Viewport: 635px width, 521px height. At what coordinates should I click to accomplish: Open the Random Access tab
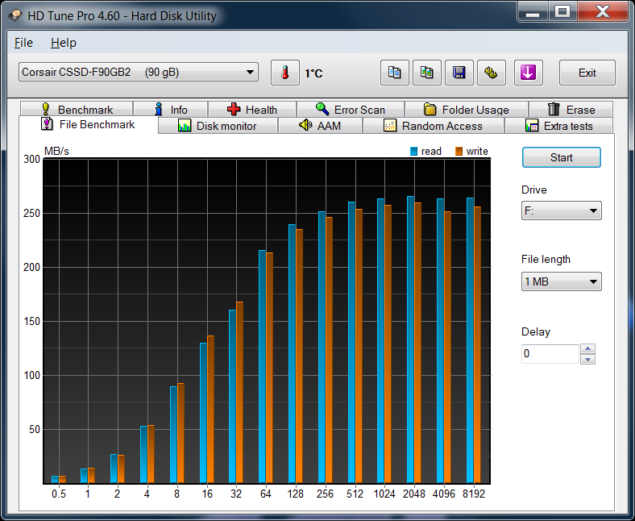coord(433,126)
